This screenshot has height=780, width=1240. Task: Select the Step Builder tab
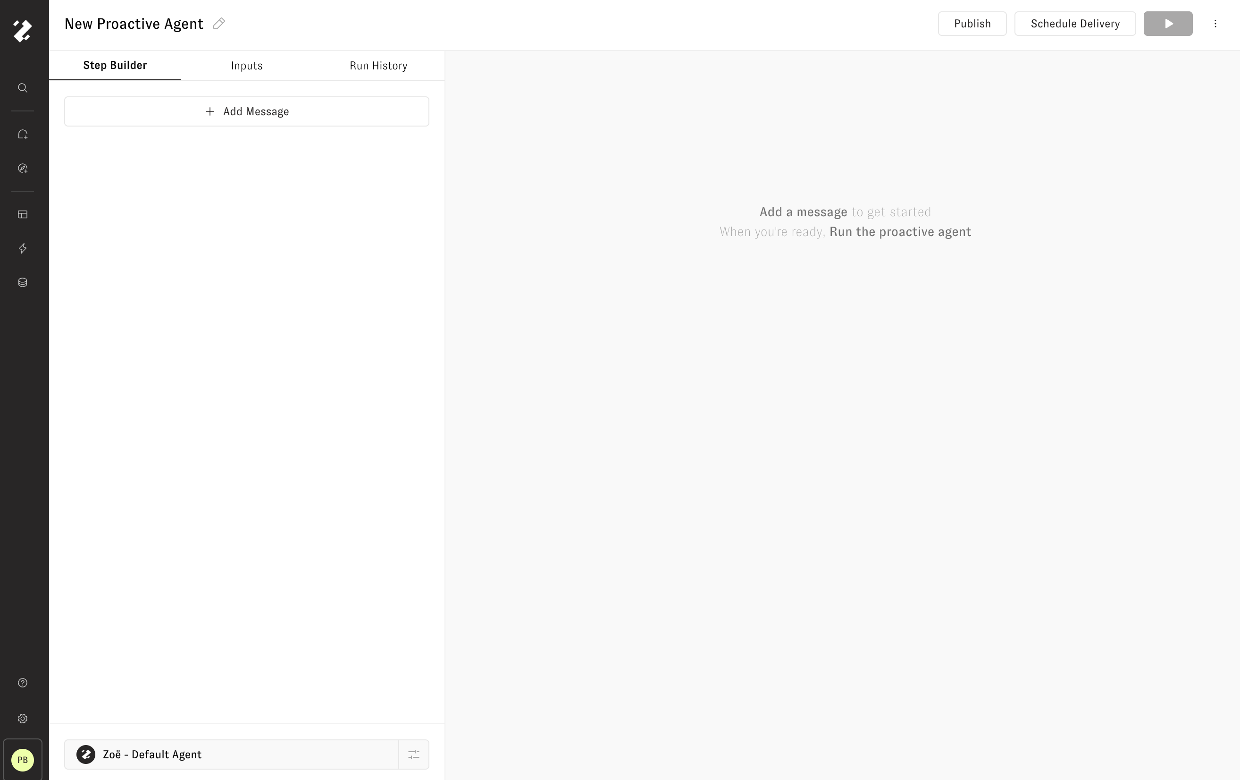pos(115,66)
